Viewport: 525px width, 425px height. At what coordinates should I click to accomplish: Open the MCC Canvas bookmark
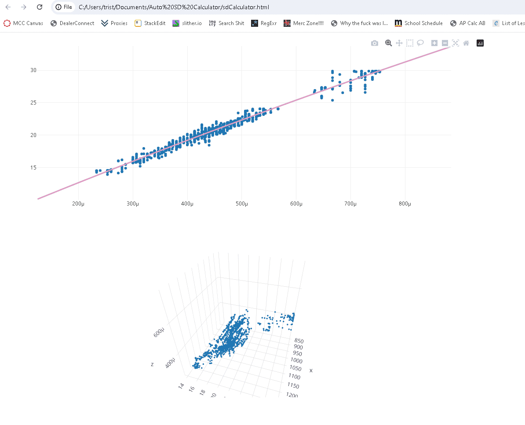23,23
